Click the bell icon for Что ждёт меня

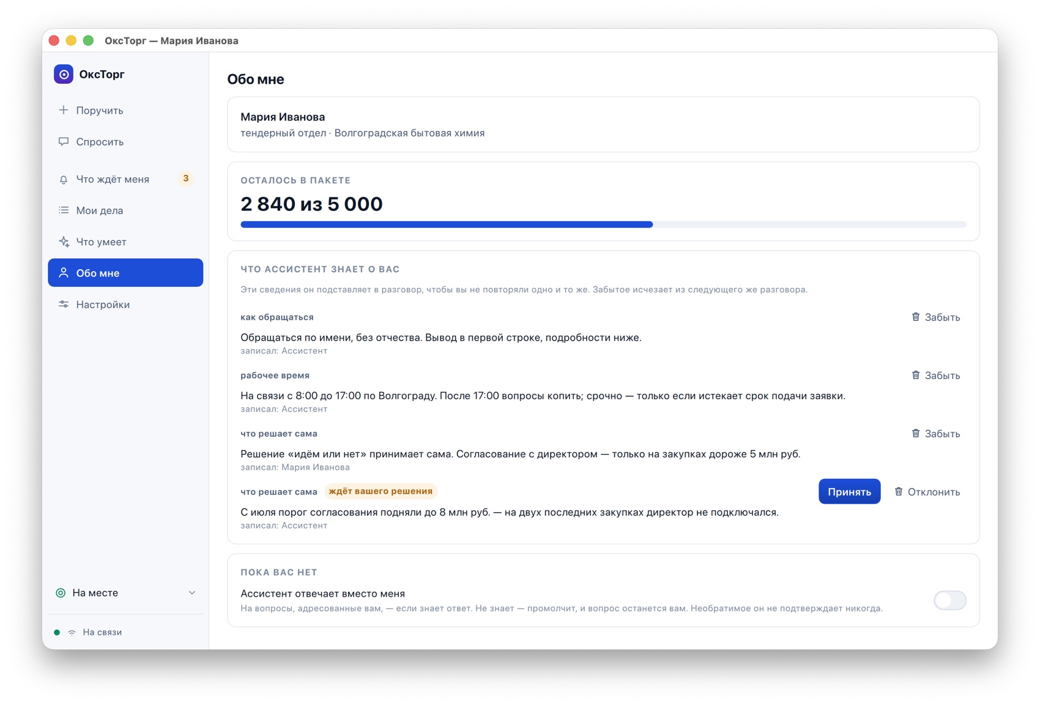[64, 179]
